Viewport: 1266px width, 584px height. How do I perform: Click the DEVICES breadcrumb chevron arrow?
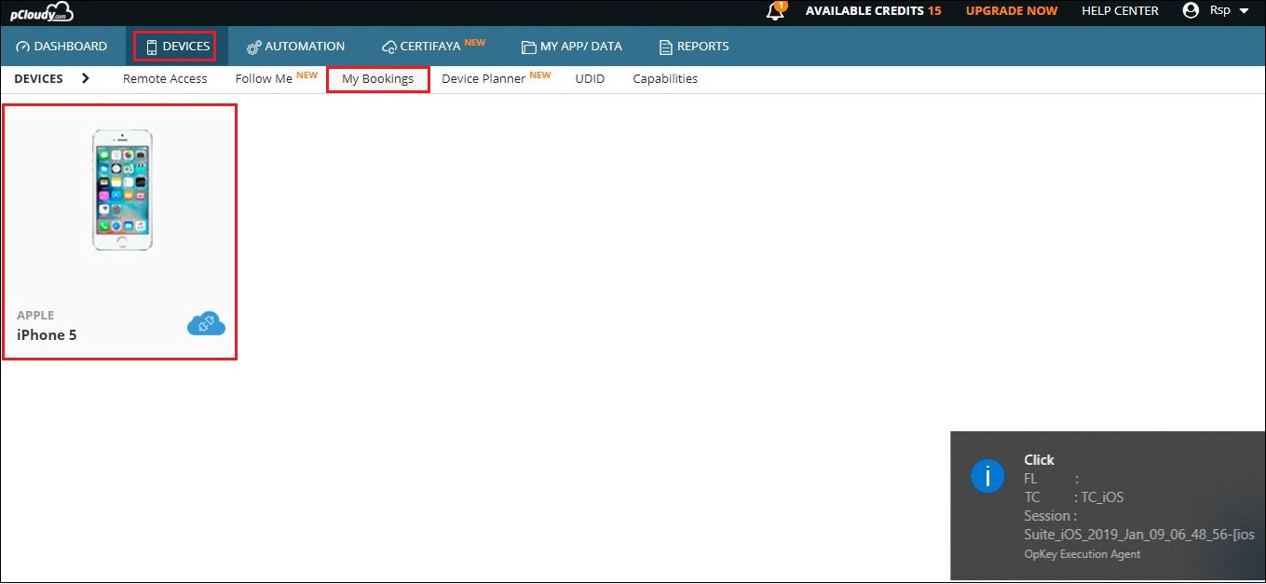click(86, 78)
